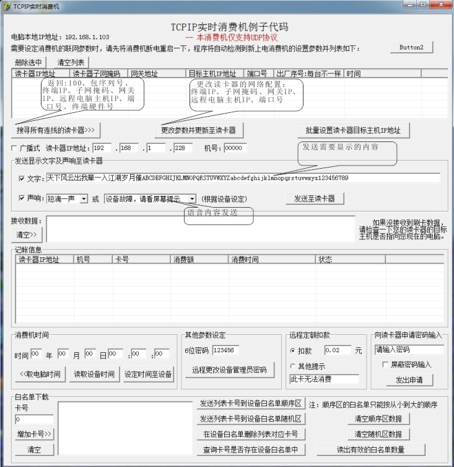
Task: Toggle the 文字 text checkbox
Action: click(22, 179)
